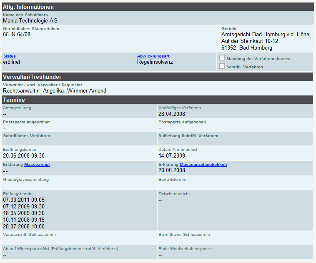Screen dimensions: 316x263
Task: Click the Verwalter/Treuhänder section header
Action: [158, 77]
